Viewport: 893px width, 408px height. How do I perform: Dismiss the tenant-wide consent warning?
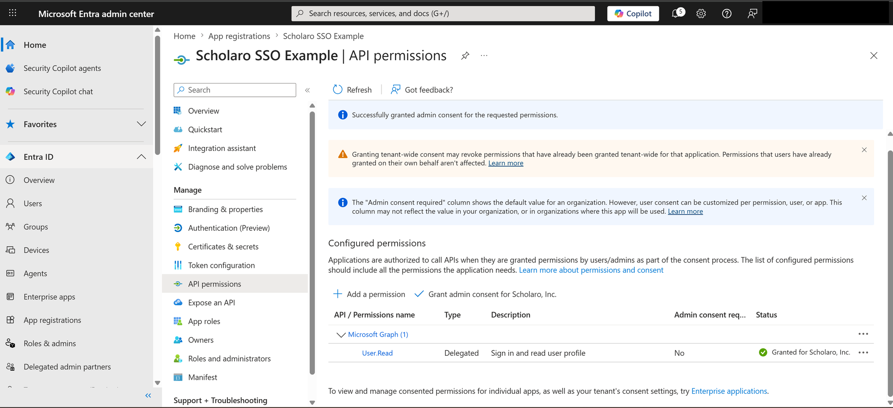click(x=864, y=150)
